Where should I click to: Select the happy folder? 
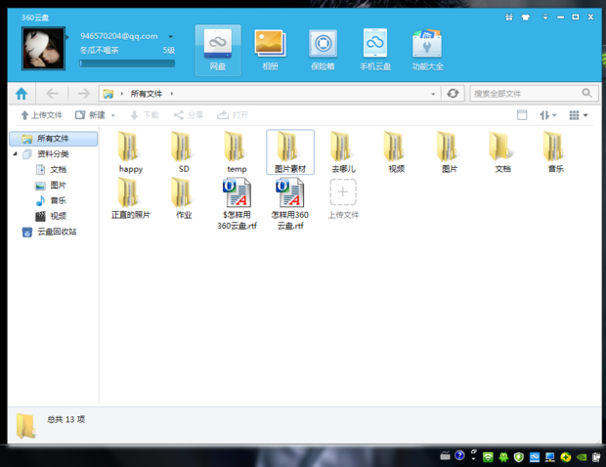point(131,152)
